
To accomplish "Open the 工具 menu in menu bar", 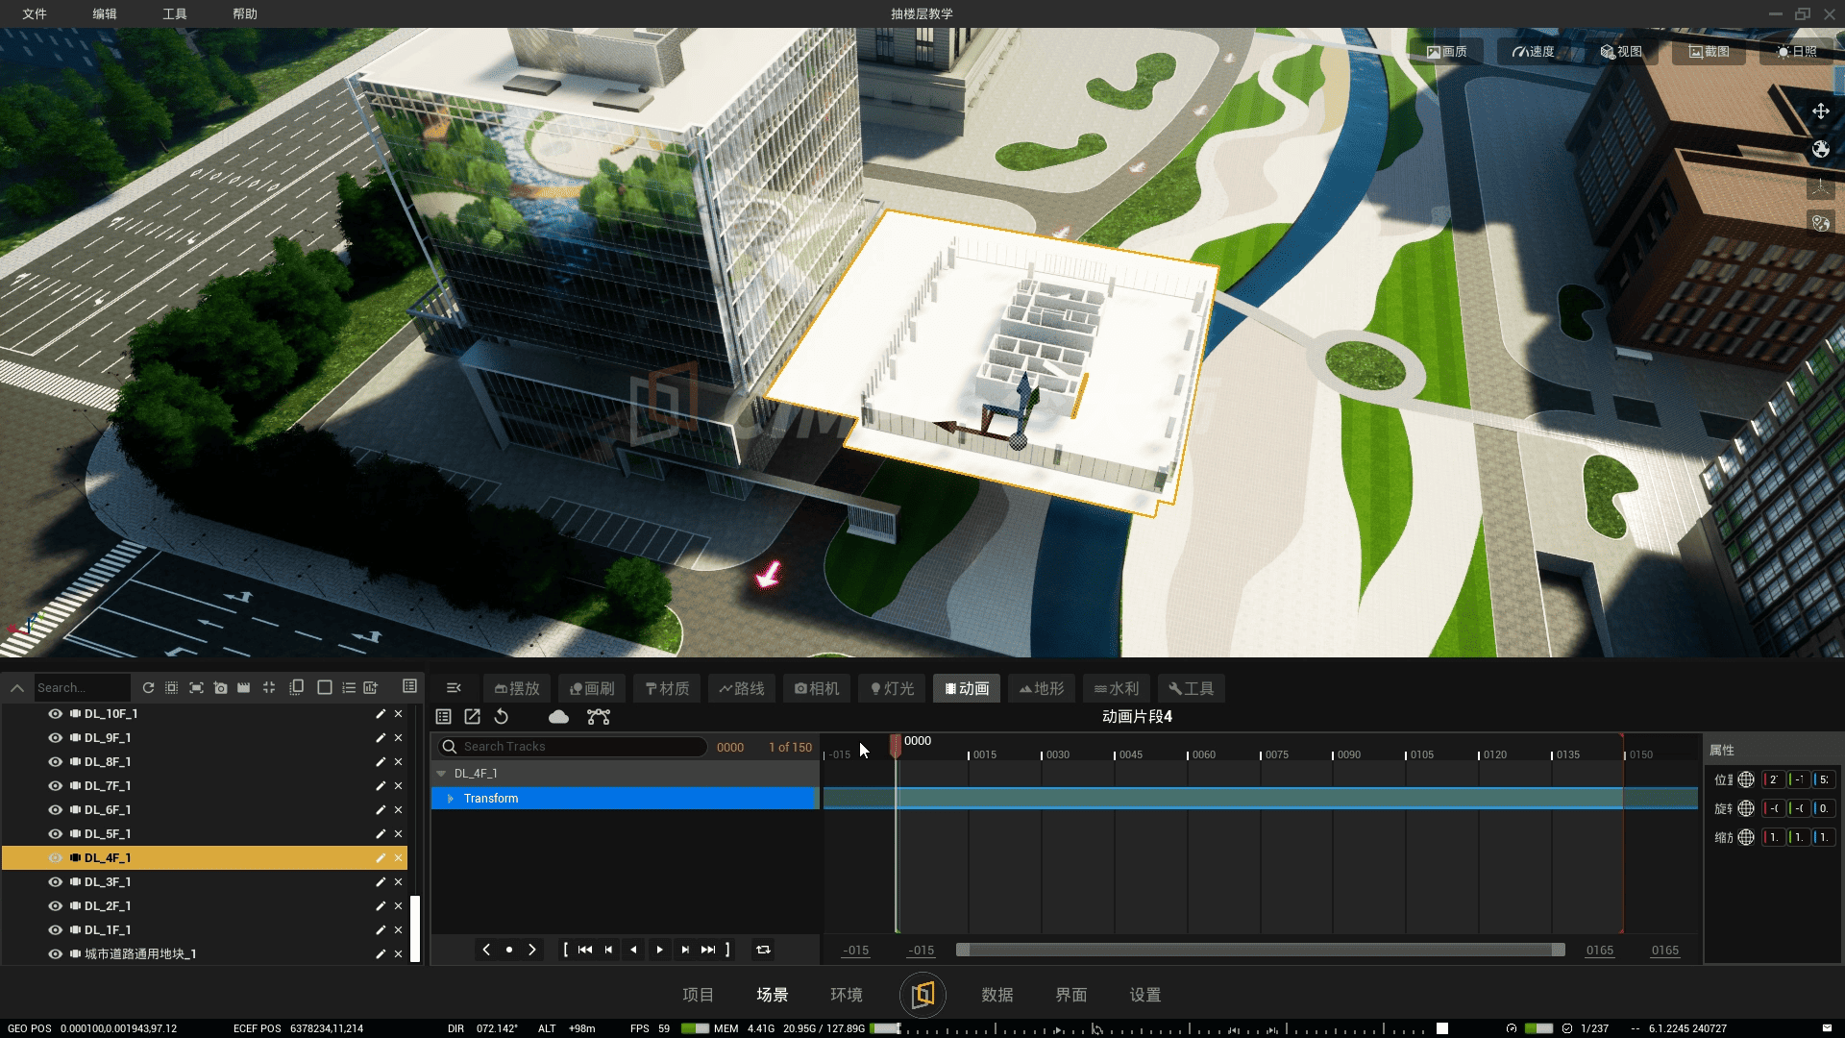I will click(174, 13).
